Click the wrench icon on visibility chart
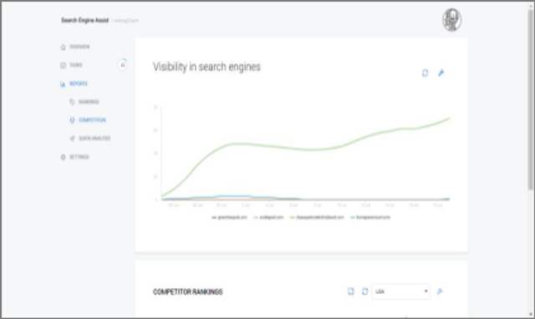The width and height of the screenshot is (535, 319). (441, 73)
